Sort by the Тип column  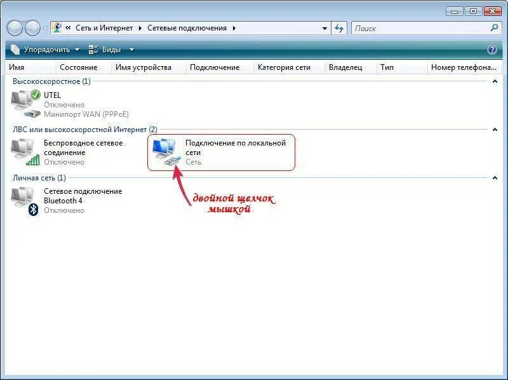click(x=402, y=67)
